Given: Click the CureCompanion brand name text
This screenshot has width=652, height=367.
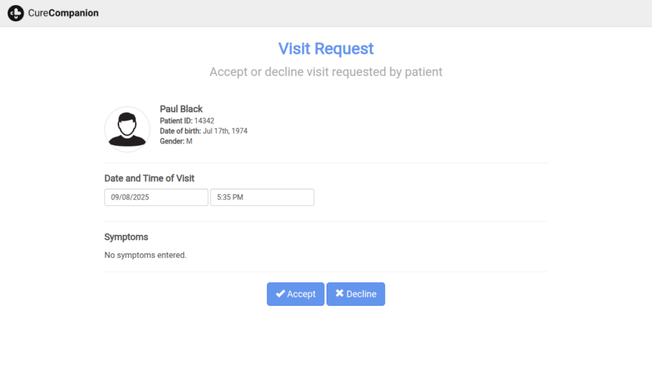Looking at the screenshot, I should click(63, 13).
